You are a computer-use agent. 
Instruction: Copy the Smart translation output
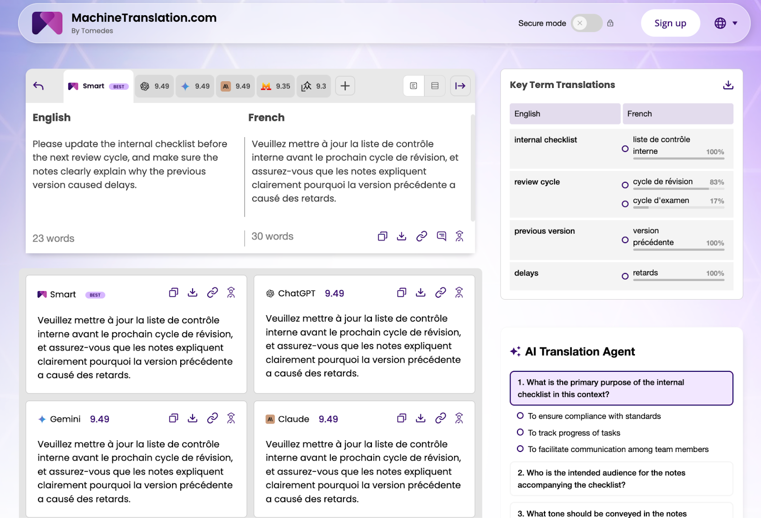(173, 292)
